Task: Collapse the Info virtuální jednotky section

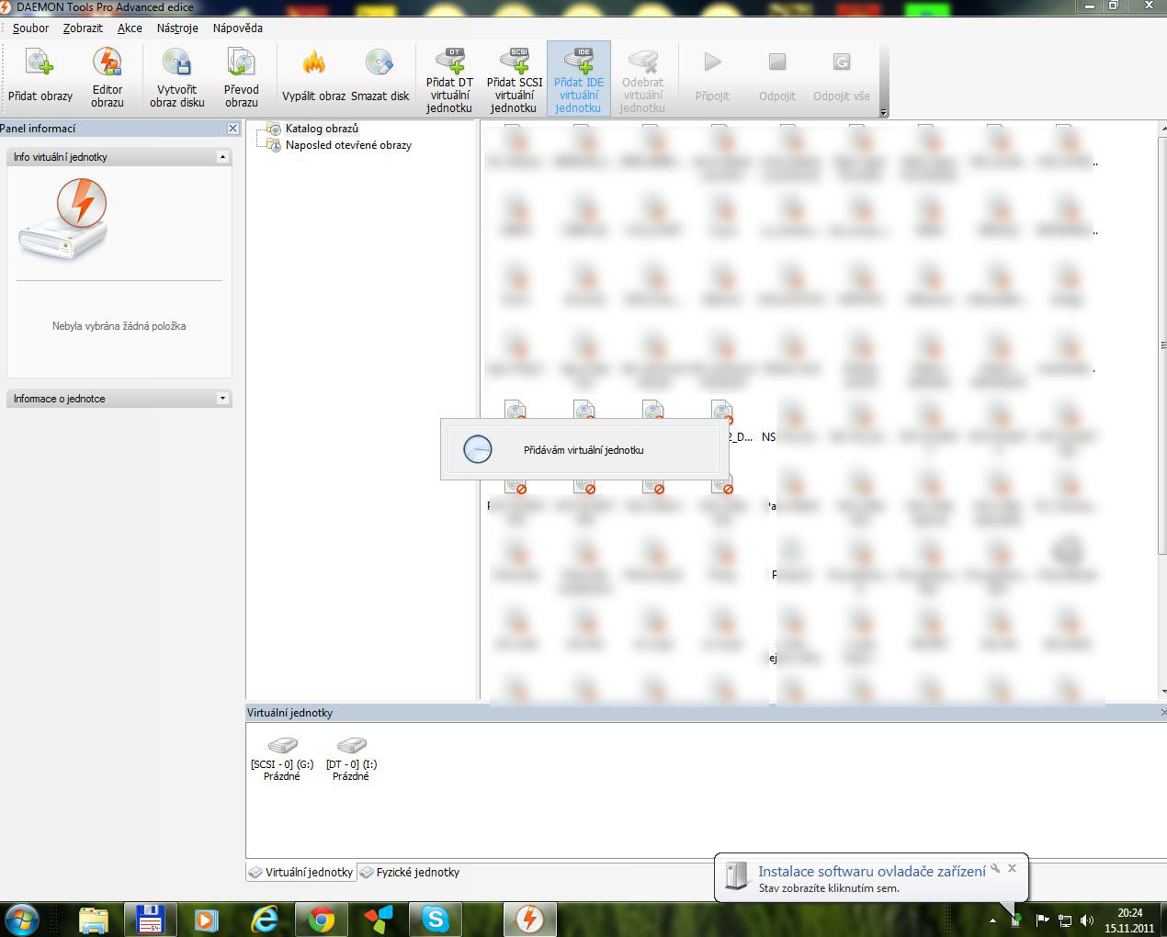Action: point(222,157)
